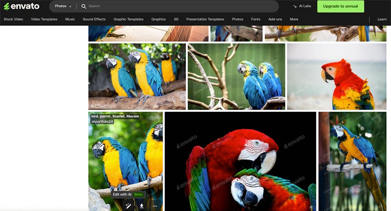Expand the More menu
Screen dimensions: 391x211
(294, 19)
